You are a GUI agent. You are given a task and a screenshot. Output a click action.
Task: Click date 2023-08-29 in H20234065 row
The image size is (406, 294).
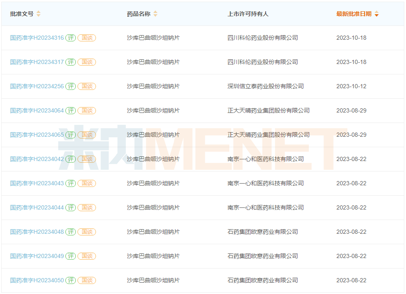pos(352,135)
